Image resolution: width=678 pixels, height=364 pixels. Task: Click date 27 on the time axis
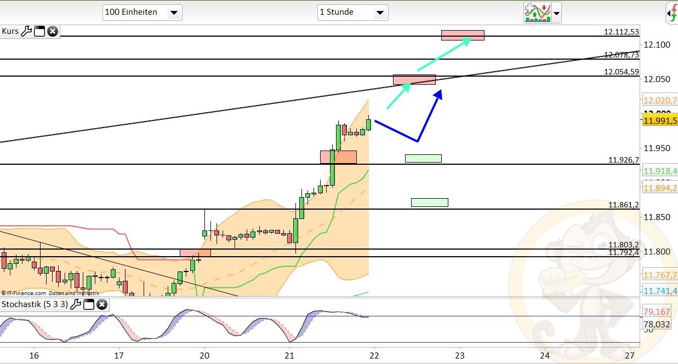(x=630, y=355)
